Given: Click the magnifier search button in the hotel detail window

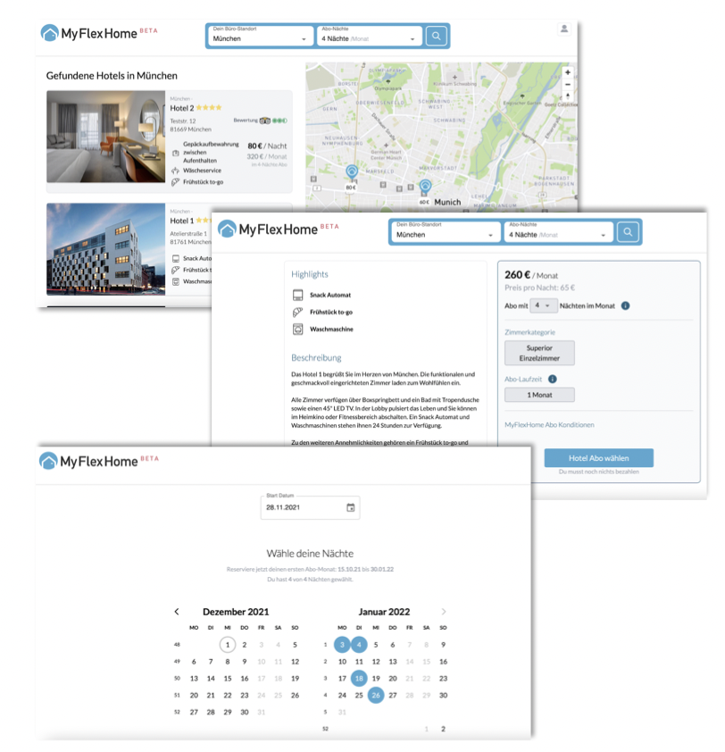Looking at the screenshot, I should click(628, 232).
